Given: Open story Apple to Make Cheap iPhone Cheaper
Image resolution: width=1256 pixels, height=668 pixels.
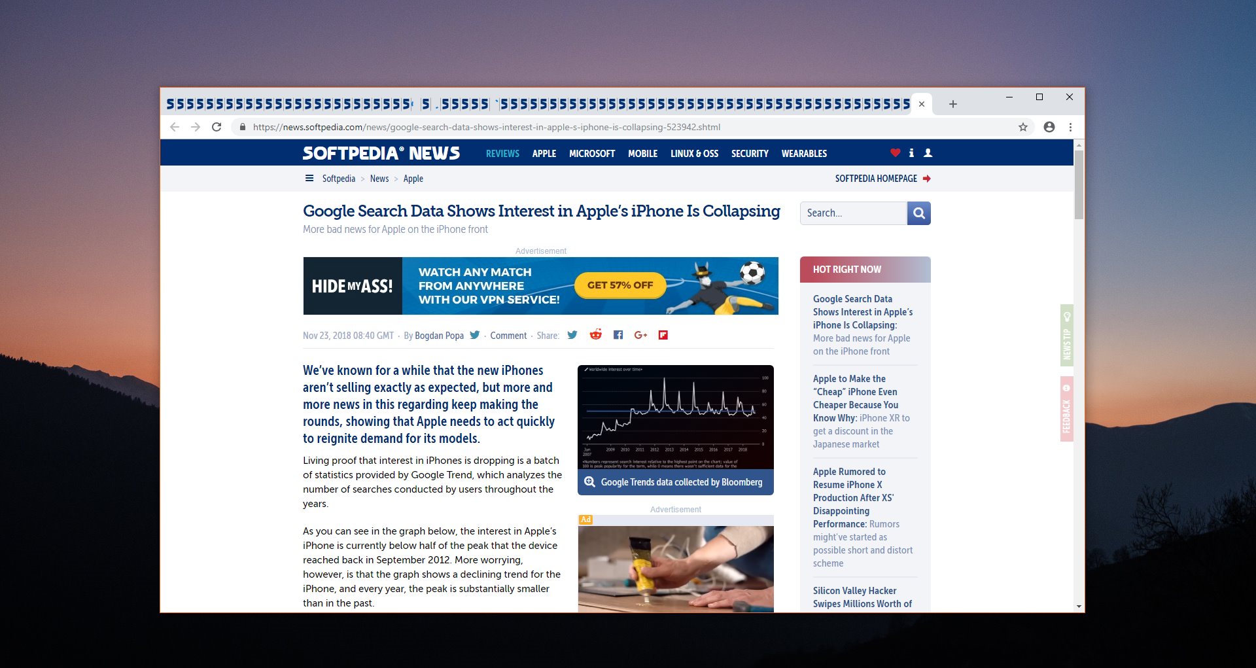Looking at the screenshot, I should point(862,412).
